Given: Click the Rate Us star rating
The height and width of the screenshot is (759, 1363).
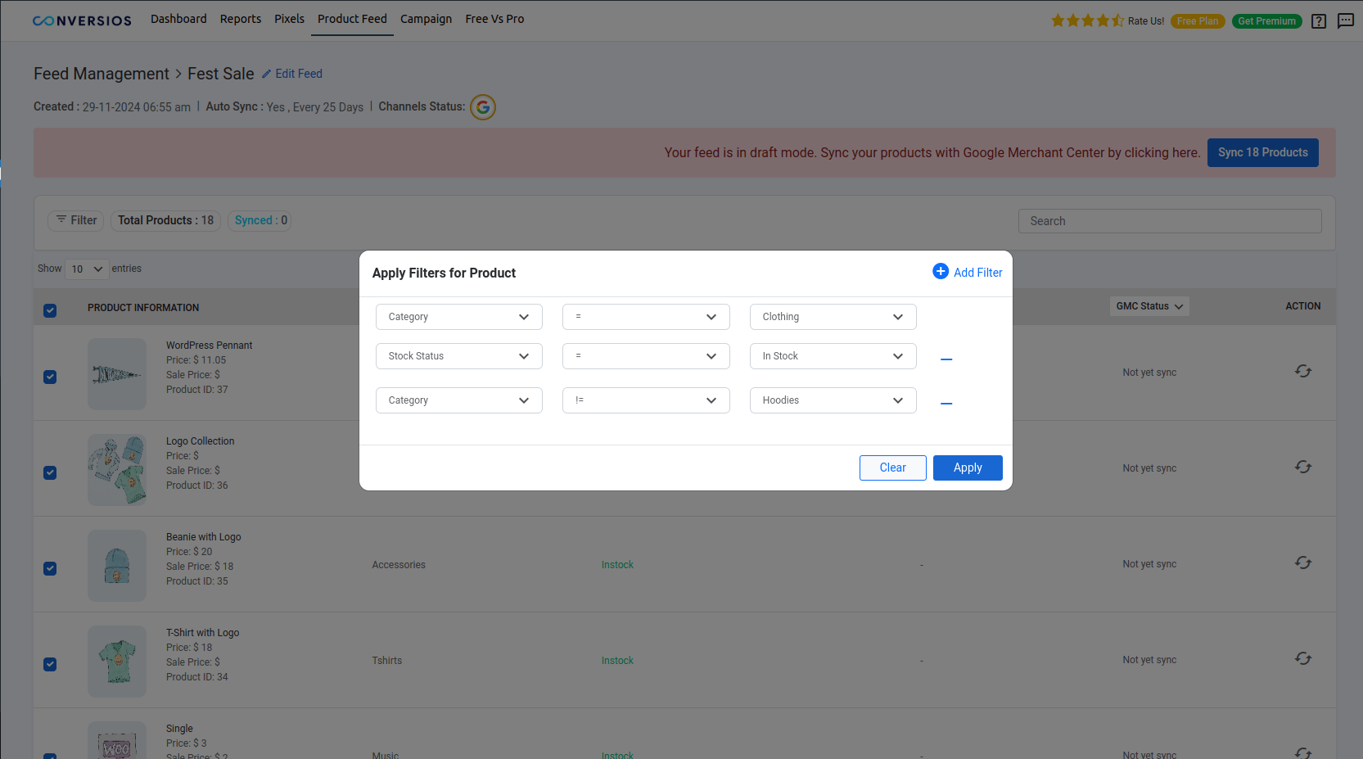Looking at the screenshot, I should 1087,20.
